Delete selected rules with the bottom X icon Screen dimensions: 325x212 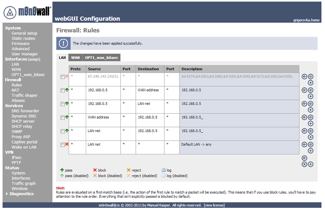tap(304, 164)
